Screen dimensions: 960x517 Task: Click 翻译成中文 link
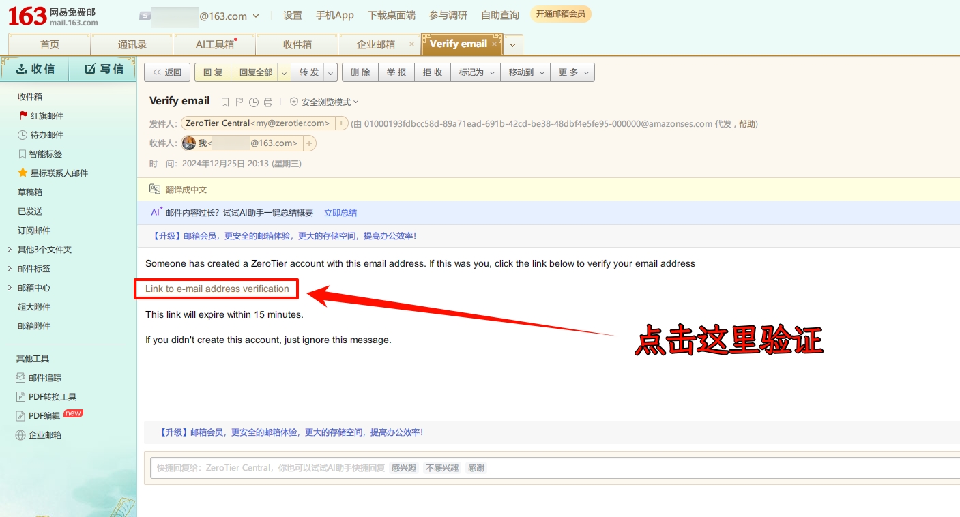pos(186,190)
